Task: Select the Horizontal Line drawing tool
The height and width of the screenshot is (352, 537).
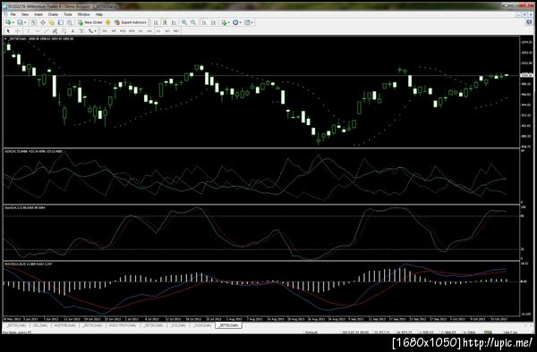Action: (37, 30)
